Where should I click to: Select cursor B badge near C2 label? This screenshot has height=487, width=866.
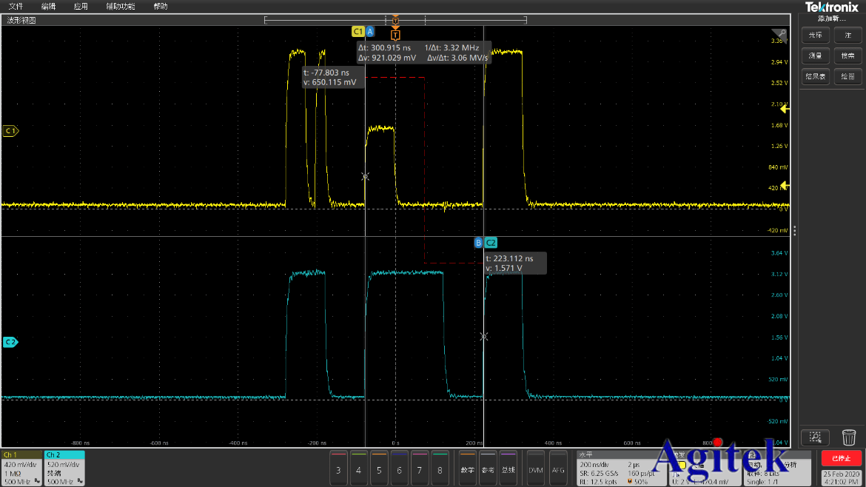(x=478, y=242)
